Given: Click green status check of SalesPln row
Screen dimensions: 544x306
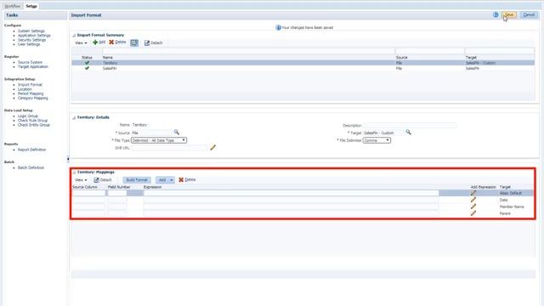Looking at the screenshot, I should click(87, 68).
